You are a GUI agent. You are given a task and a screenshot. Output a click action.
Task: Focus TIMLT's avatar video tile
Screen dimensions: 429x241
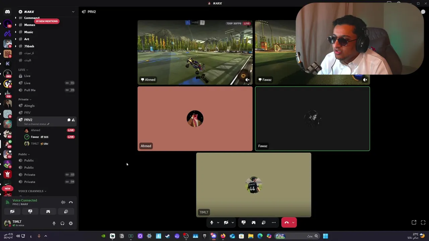point(253,185)
